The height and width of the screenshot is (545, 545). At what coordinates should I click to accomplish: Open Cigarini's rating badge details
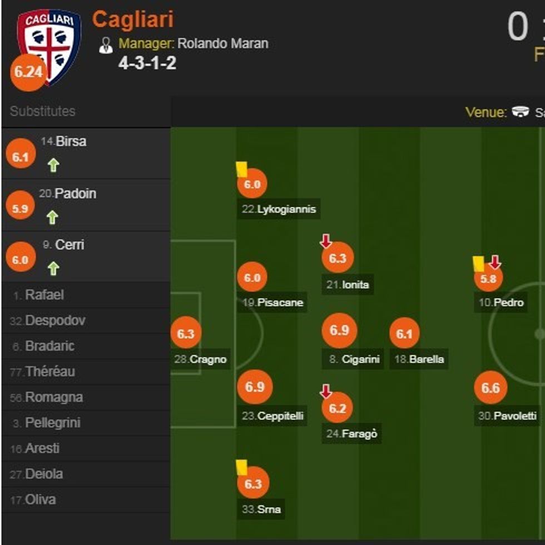[340, 330]
